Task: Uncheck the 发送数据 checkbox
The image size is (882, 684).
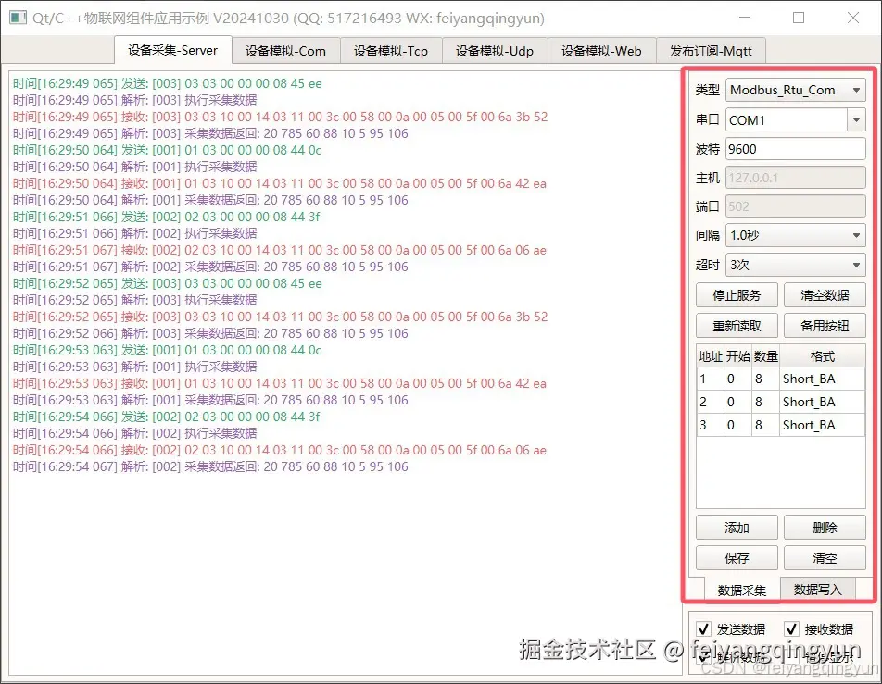Action: tap(703, 628)
